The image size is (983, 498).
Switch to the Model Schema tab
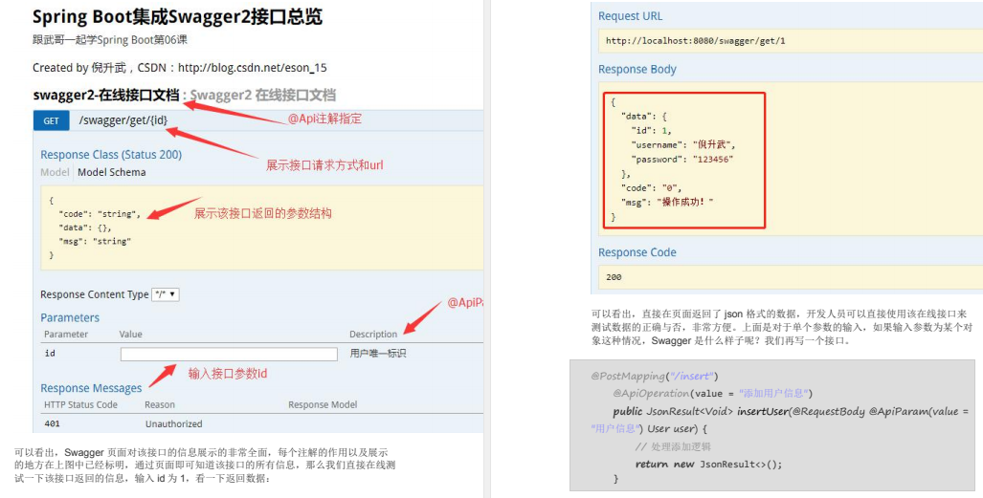(112, 172)
